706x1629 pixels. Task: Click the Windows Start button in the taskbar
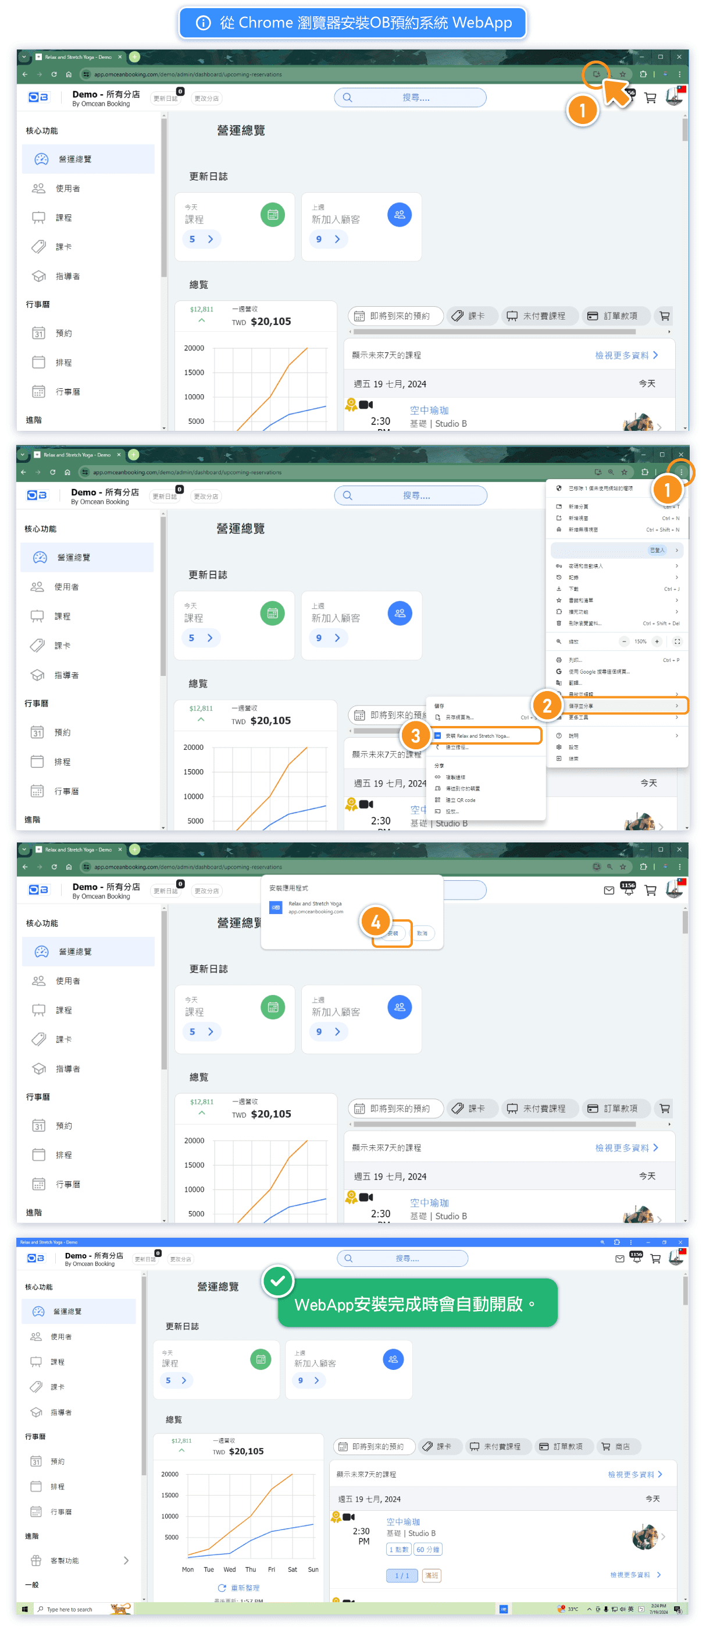pos(24,1609)
